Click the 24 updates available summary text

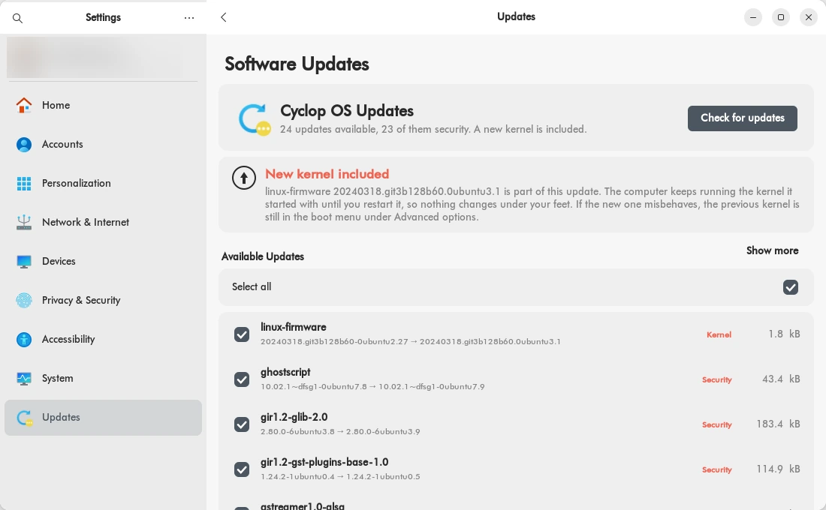coord(433,130)
